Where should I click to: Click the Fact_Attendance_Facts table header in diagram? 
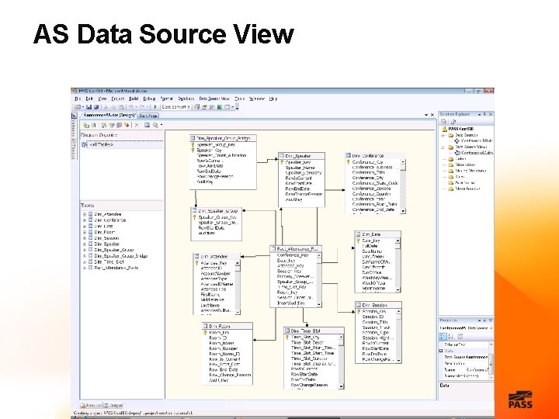[x=296, y=249]
